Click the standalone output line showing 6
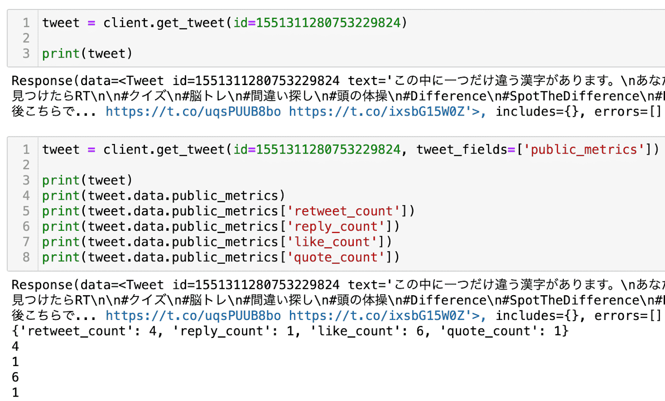This screenshot has width=665, height=401. (16, 377)
